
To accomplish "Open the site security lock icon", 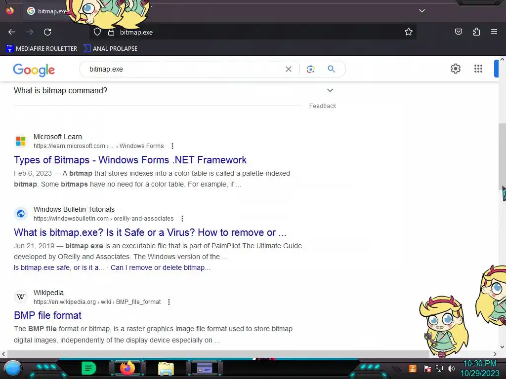I will tap(111, 32).
